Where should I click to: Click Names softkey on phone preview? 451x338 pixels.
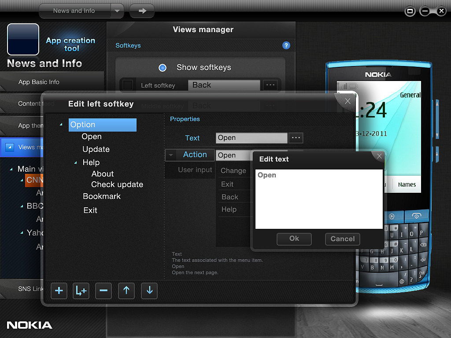coord(407,184)
